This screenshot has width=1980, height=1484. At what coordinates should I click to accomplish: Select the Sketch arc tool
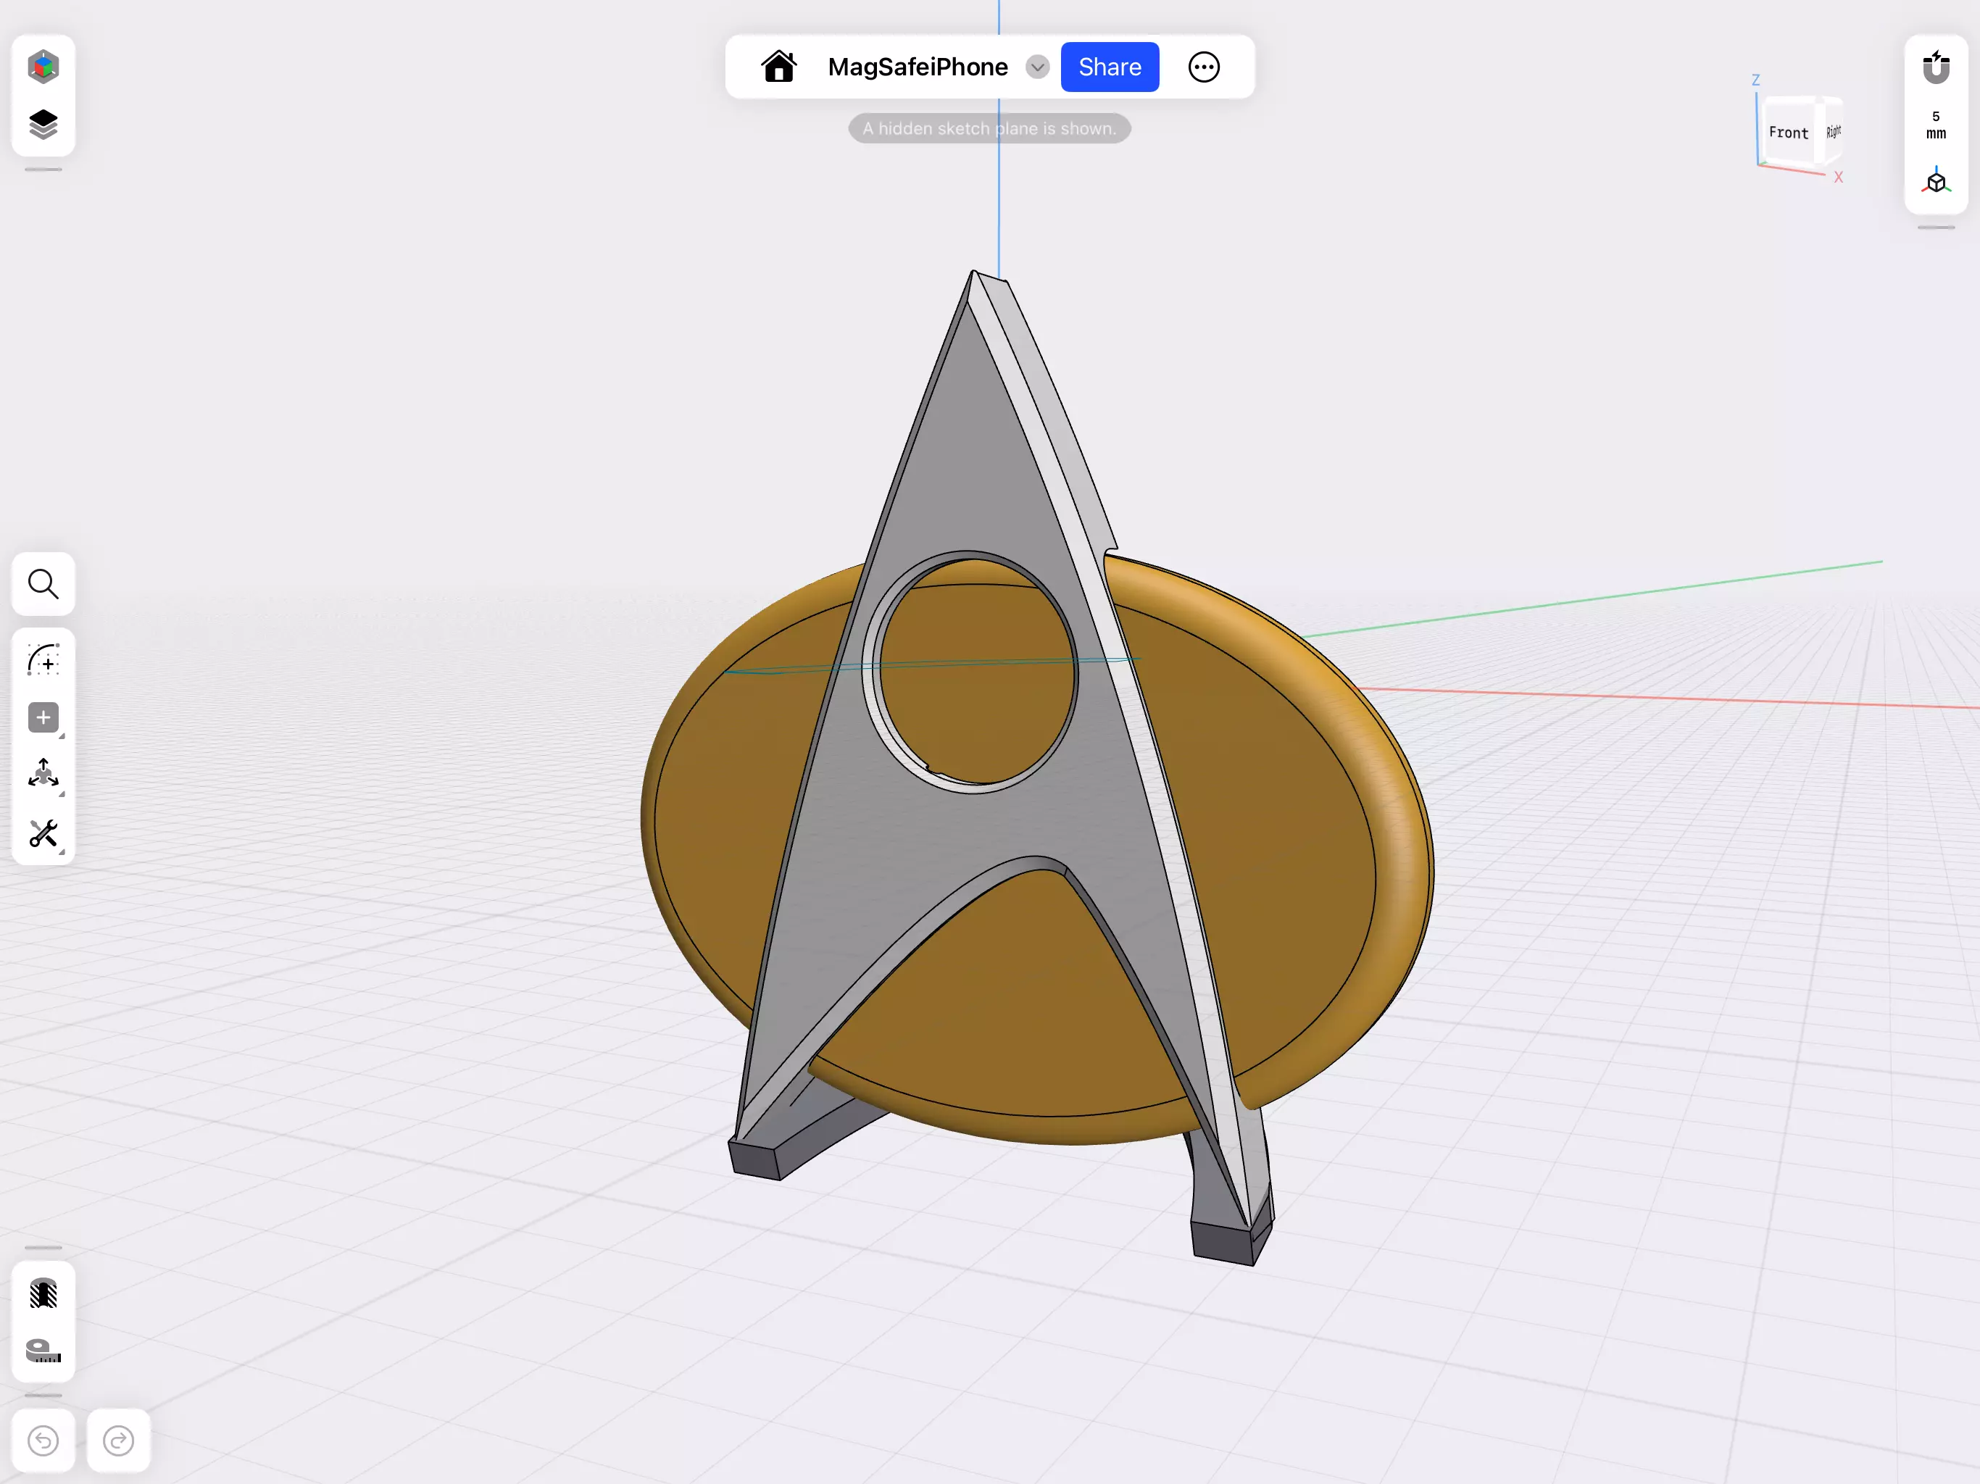pyautogui.click(x=43, y=659)
